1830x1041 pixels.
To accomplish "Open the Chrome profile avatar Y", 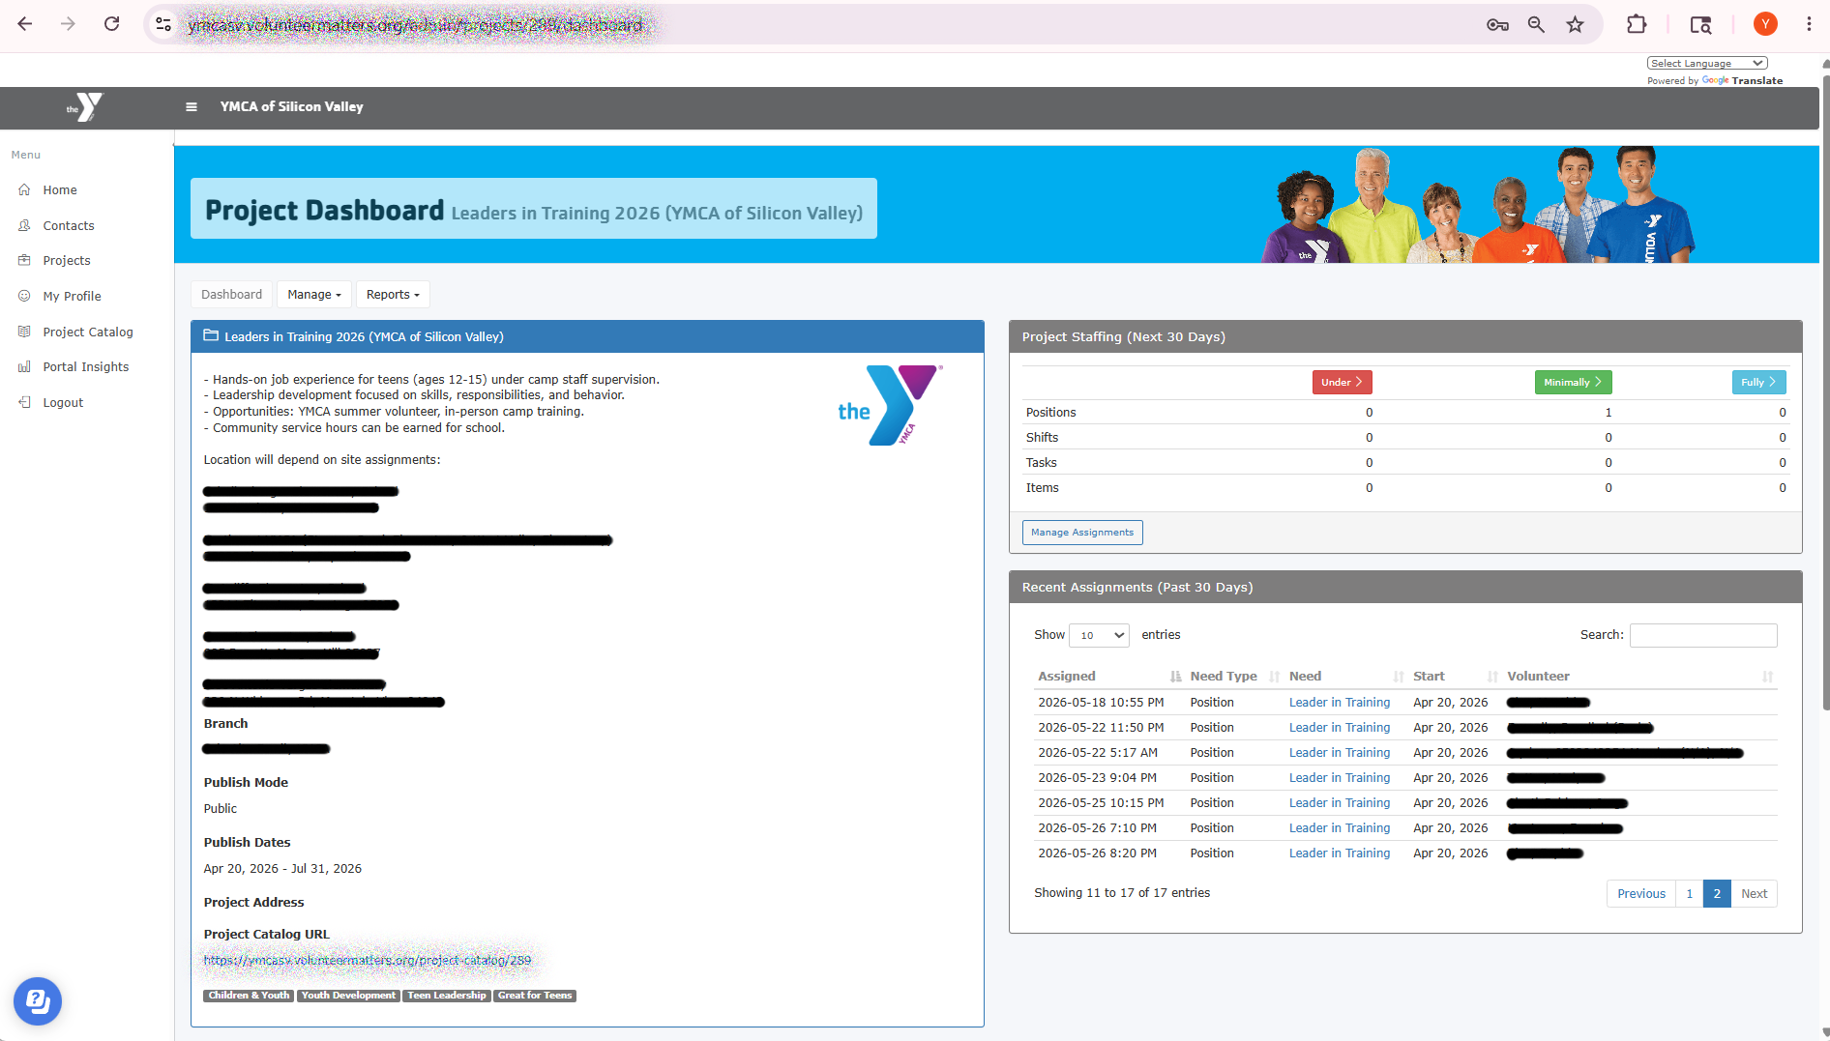I will (1765, 24).
